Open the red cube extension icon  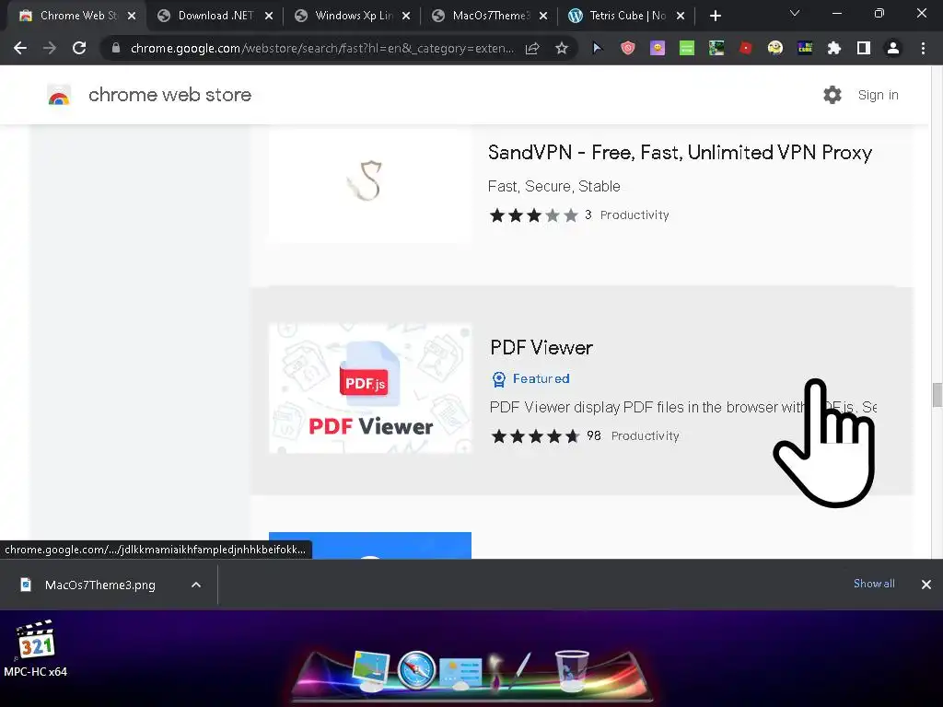click(746, 48)
